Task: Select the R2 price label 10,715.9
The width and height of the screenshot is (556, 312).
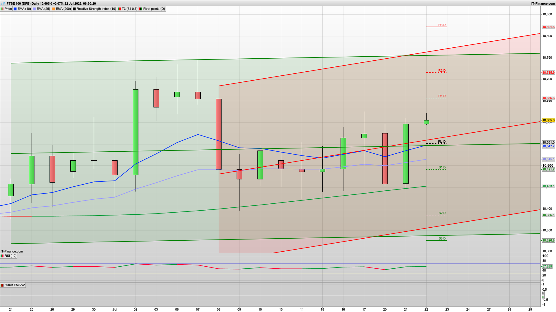Action: tap(548, 73)
